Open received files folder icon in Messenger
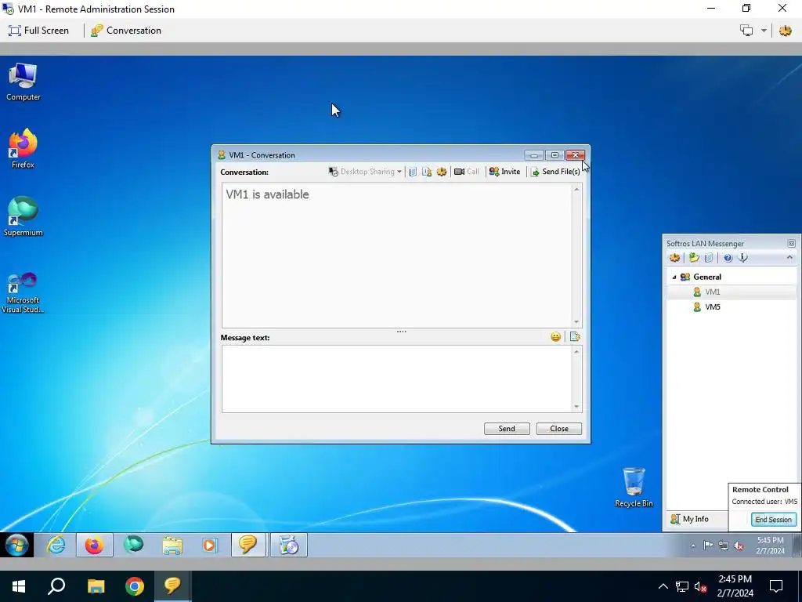This screenshot has height=602, width=802. coord(694,257)
